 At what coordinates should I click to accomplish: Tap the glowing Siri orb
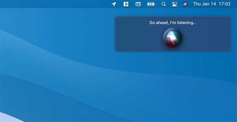(x=173, y=38)
